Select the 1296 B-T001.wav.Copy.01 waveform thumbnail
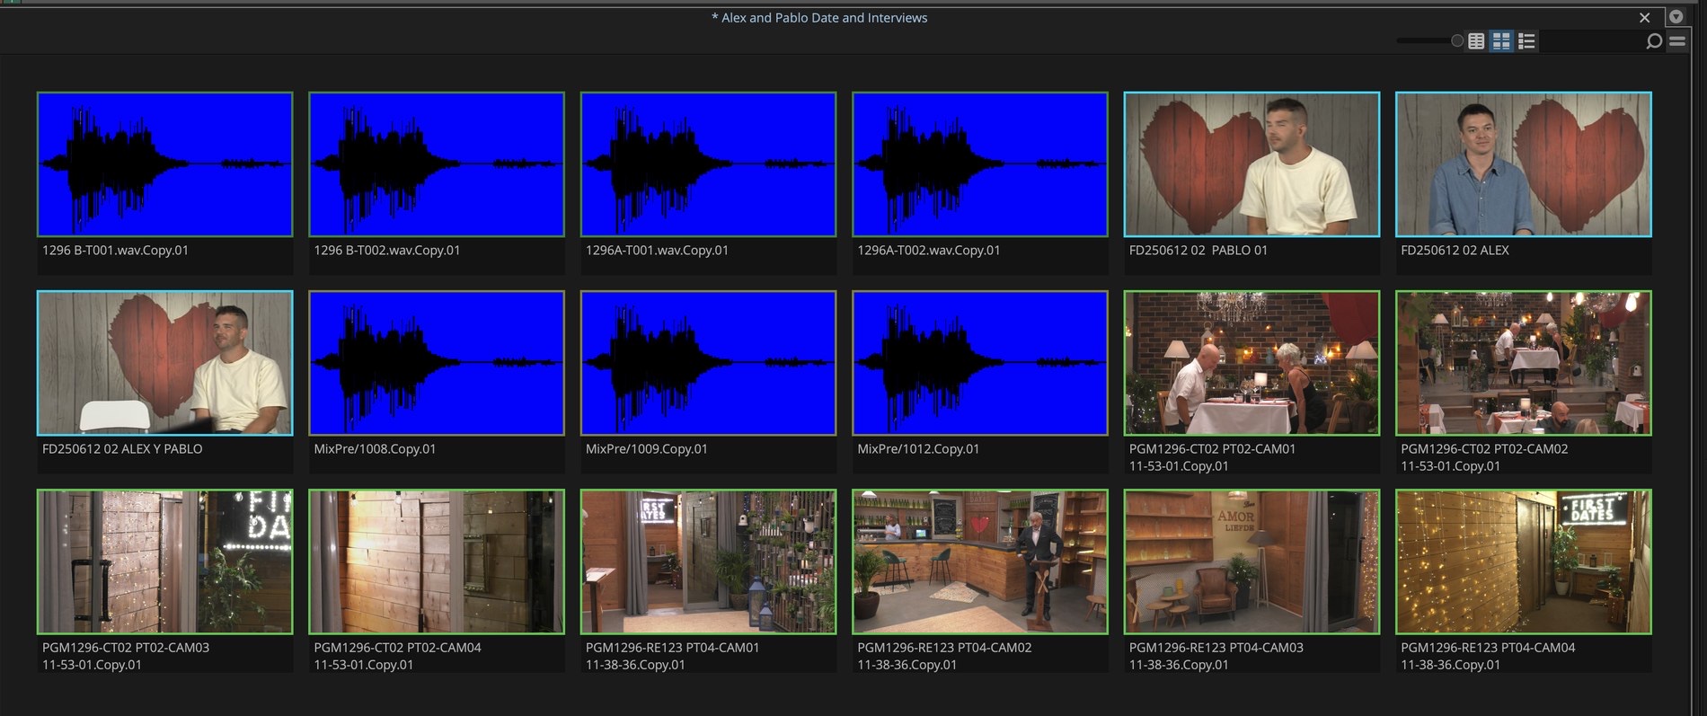This screenshot has width=1707, height=716. coord(165,164)
